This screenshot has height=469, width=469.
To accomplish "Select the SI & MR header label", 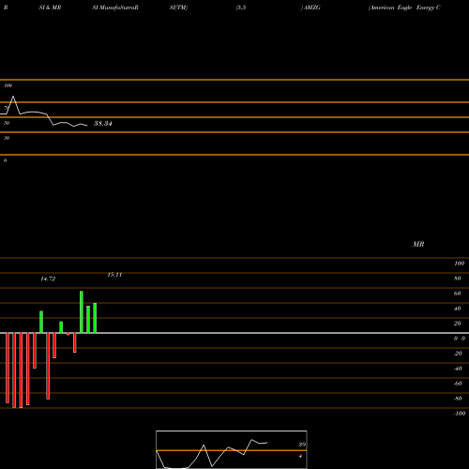I will [x=50, y=8].
